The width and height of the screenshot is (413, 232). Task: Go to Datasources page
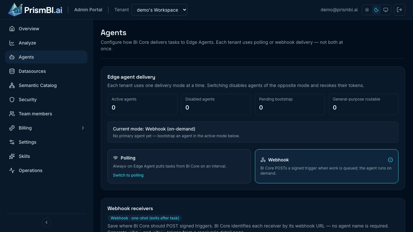pos(46,71)
